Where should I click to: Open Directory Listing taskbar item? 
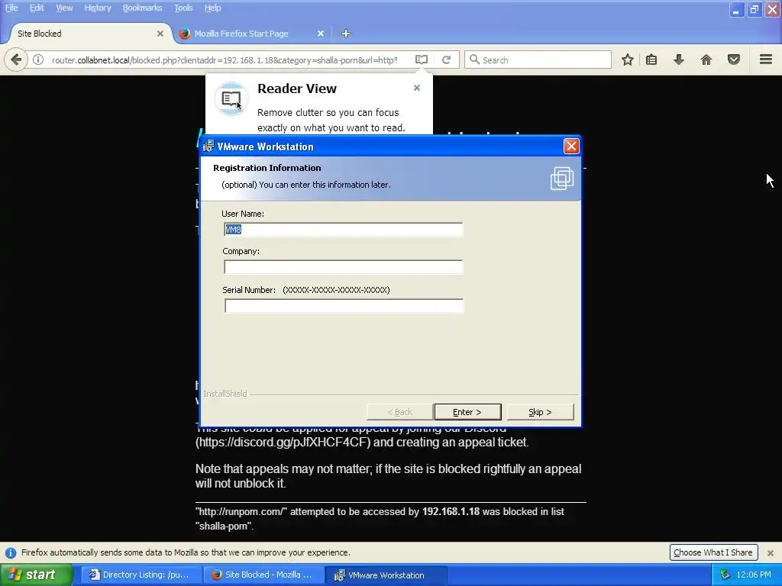(141, 575)
